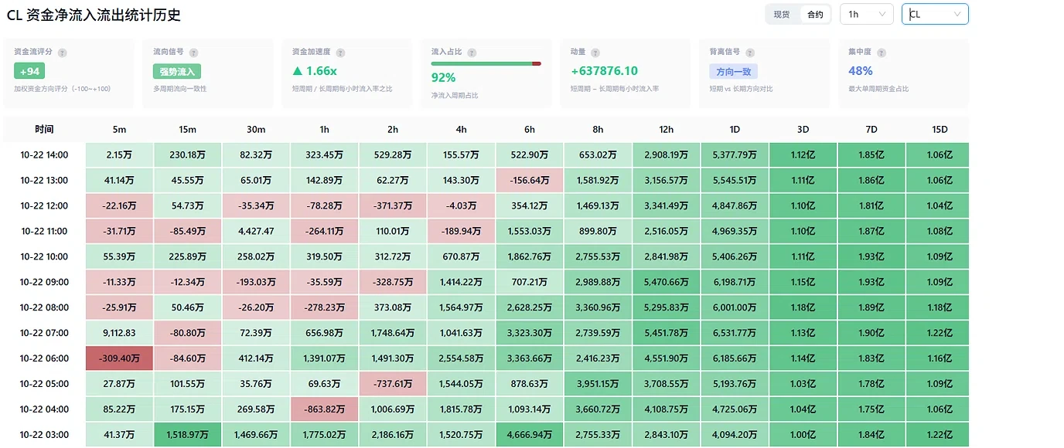This screenshot has height=448, width=1064.
Task: Click the 时间 column header
Action: point(44,130)
